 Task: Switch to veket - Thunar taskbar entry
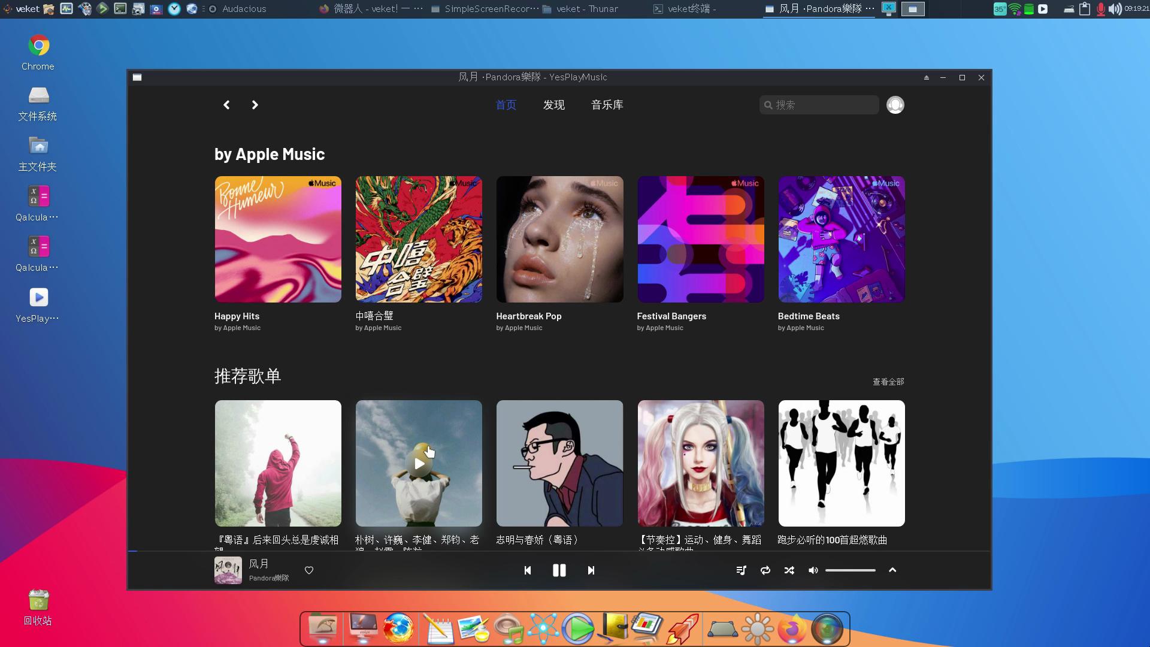click(580, 9)
